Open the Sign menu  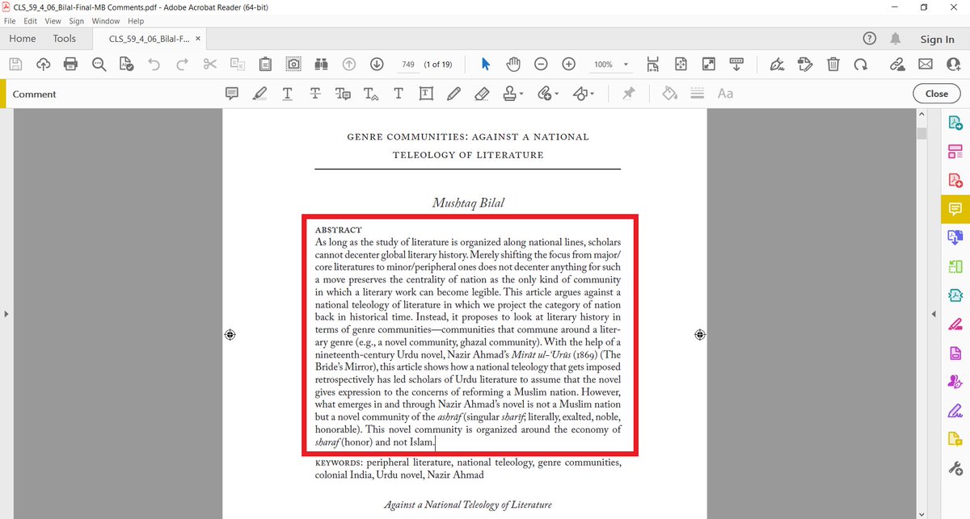click(x=76, y=21)
